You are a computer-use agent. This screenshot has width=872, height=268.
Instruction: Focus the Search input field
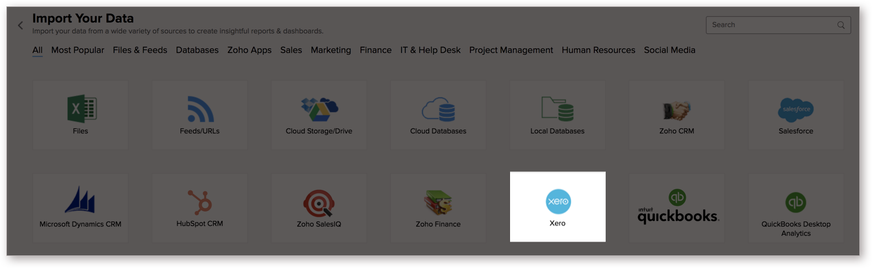(x=778, y=25)
